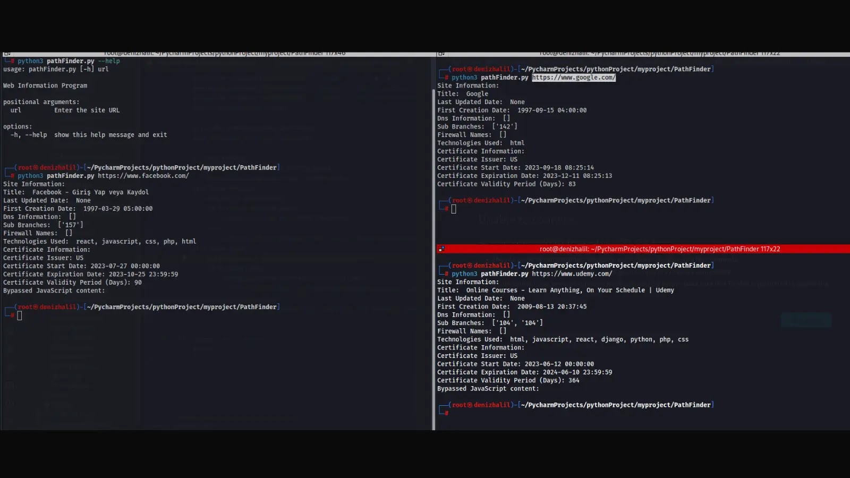Click the 'options:' heading in help output
Screen dimensions: 850x478
pyautogui.click(x=18, y=126)
